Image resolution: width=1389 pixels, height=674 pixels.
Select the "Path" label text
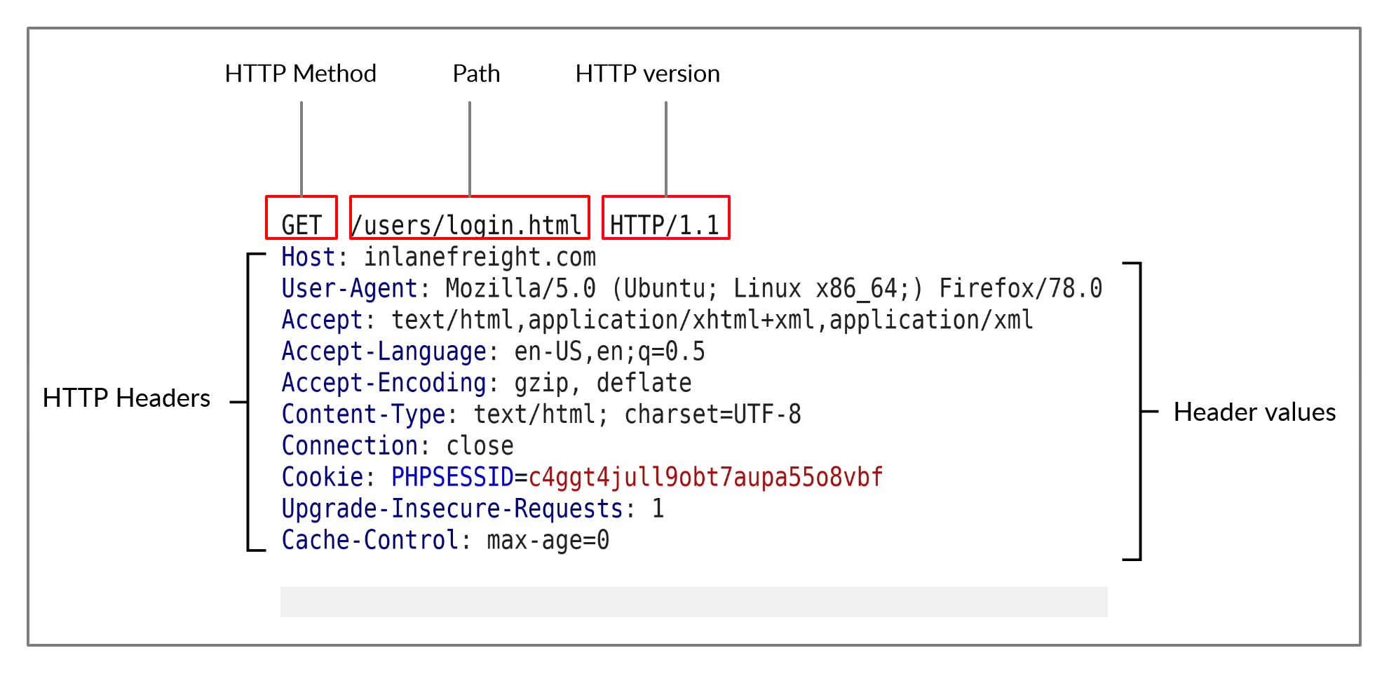point(476,74)
